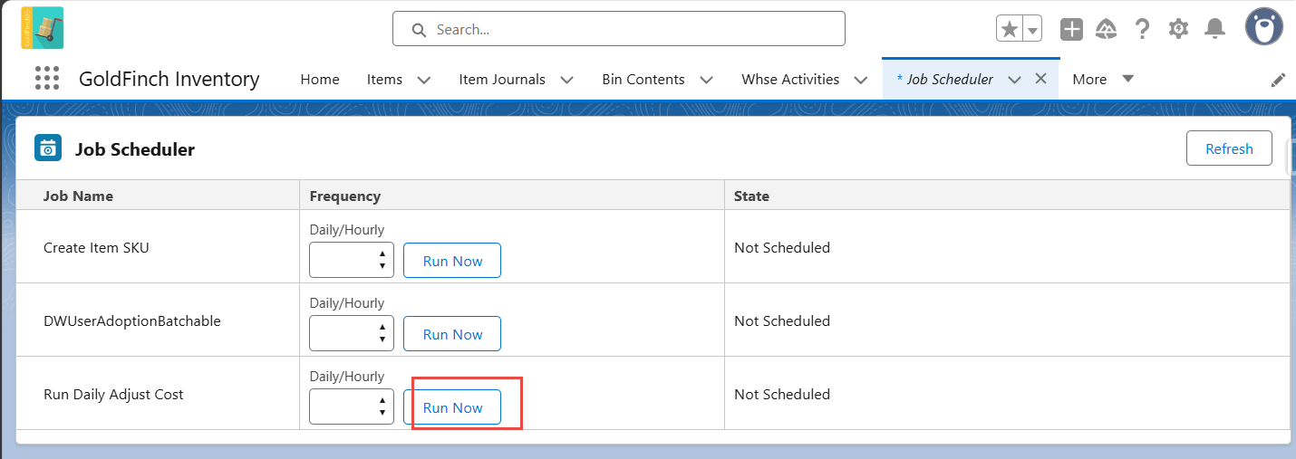
Task: Click the 'DWUserAdoptionBatchable' job name
Action: 132,320
